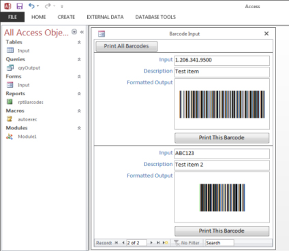Viewport: 289px width, 251px height.
Task: Click the Reports group header text
Action: pyautogui.click(x=16, y=94)
